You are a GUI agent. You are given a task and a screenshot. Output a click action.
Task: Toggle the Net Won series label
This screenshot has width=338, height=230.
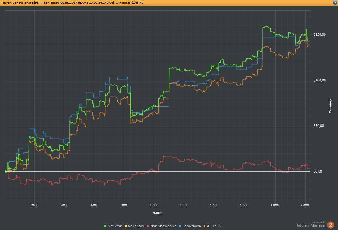pos(115,226)
